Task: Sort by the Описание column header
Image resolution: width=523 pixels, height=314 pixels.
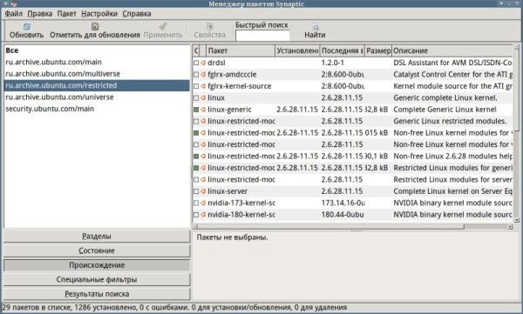Action: click(452, 50)
